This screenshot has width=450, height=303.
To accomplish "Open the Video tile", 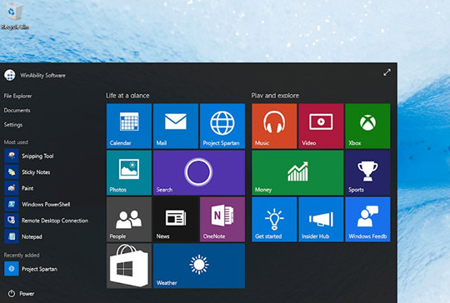I will (321, 127).
